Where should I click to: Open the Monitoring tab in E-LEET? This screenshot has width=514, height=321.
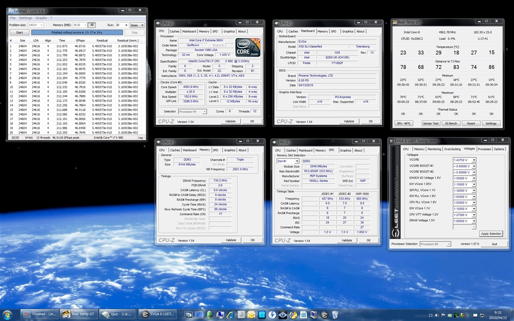(434, 149)
